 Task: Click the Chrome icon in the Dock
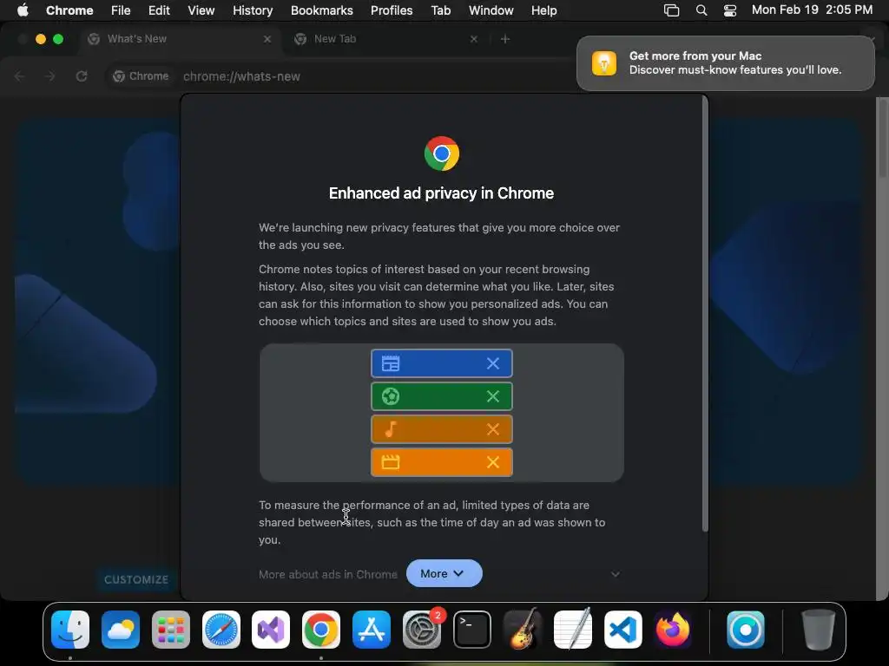321,630
